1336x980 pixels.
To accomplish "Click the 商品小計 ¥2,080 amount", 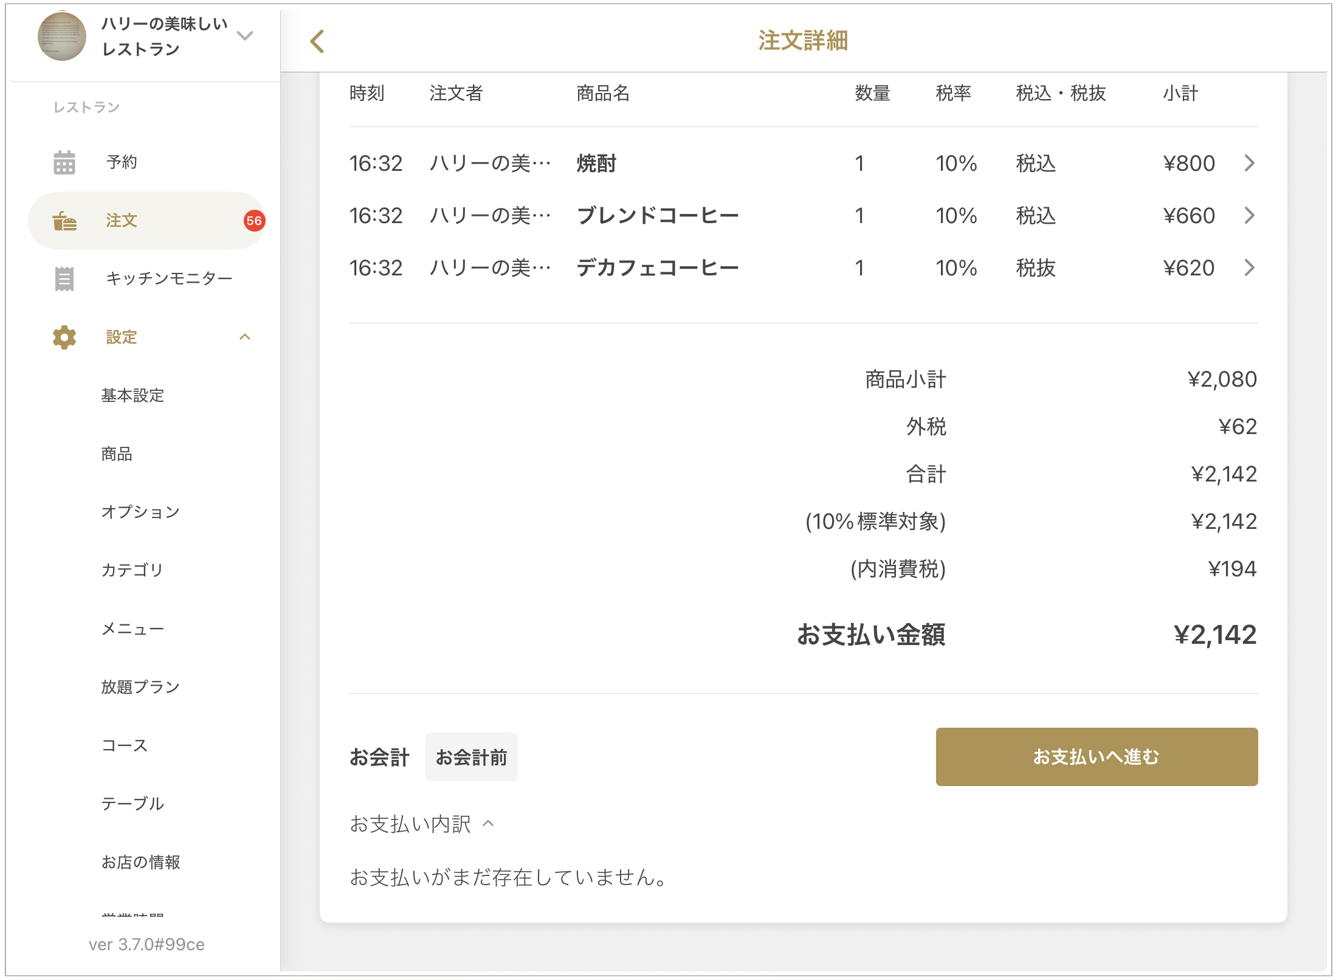I will click(x=1222, y=379).
